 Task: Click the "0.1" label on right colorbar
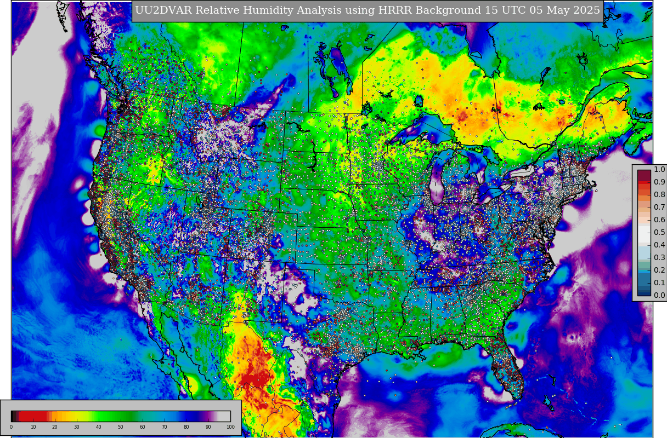(x=659, y=283)
